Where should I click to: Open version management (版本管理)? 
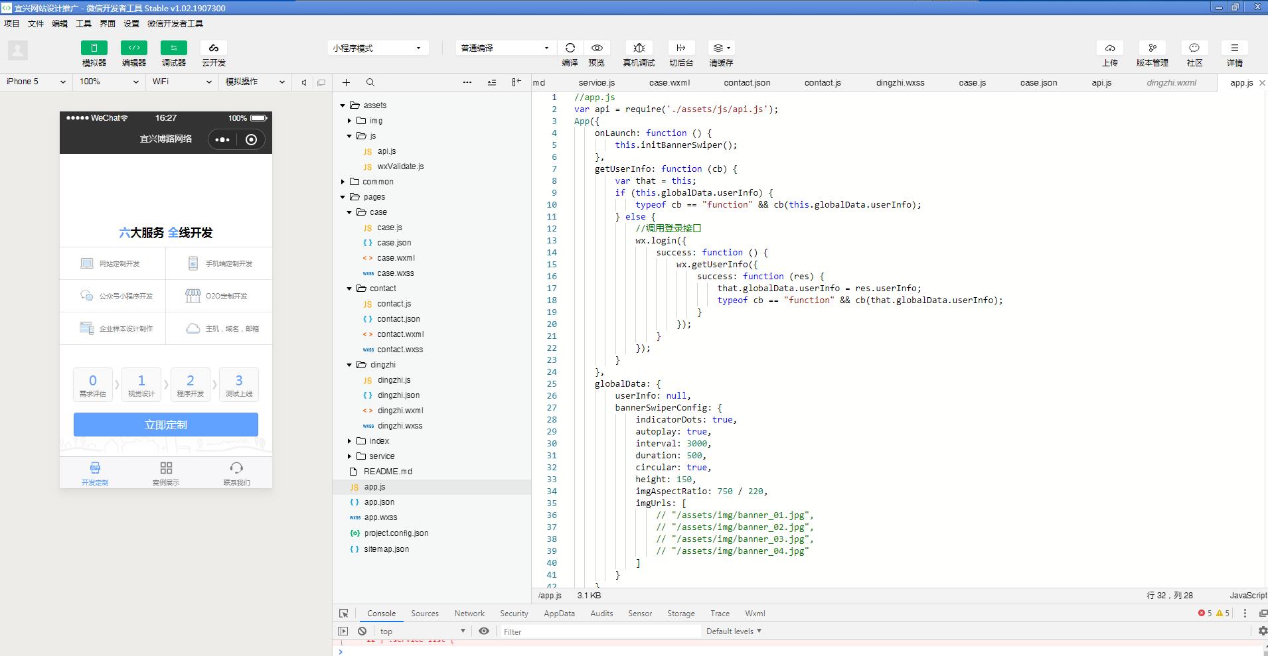tap(1152, 48)
